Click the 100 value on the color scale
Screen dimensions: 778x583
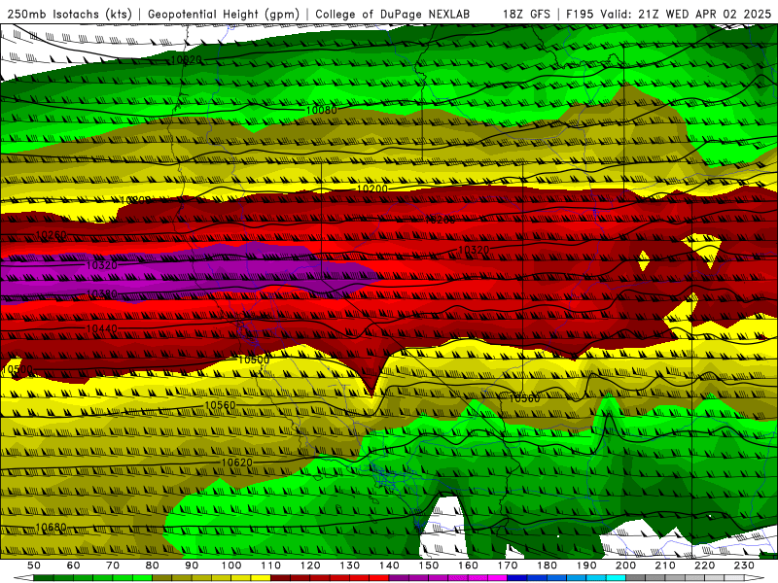coord(231,566)
